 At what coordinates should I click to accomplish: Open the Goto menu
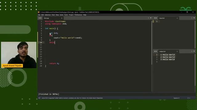pyautogui.click(x=62, y=15)
